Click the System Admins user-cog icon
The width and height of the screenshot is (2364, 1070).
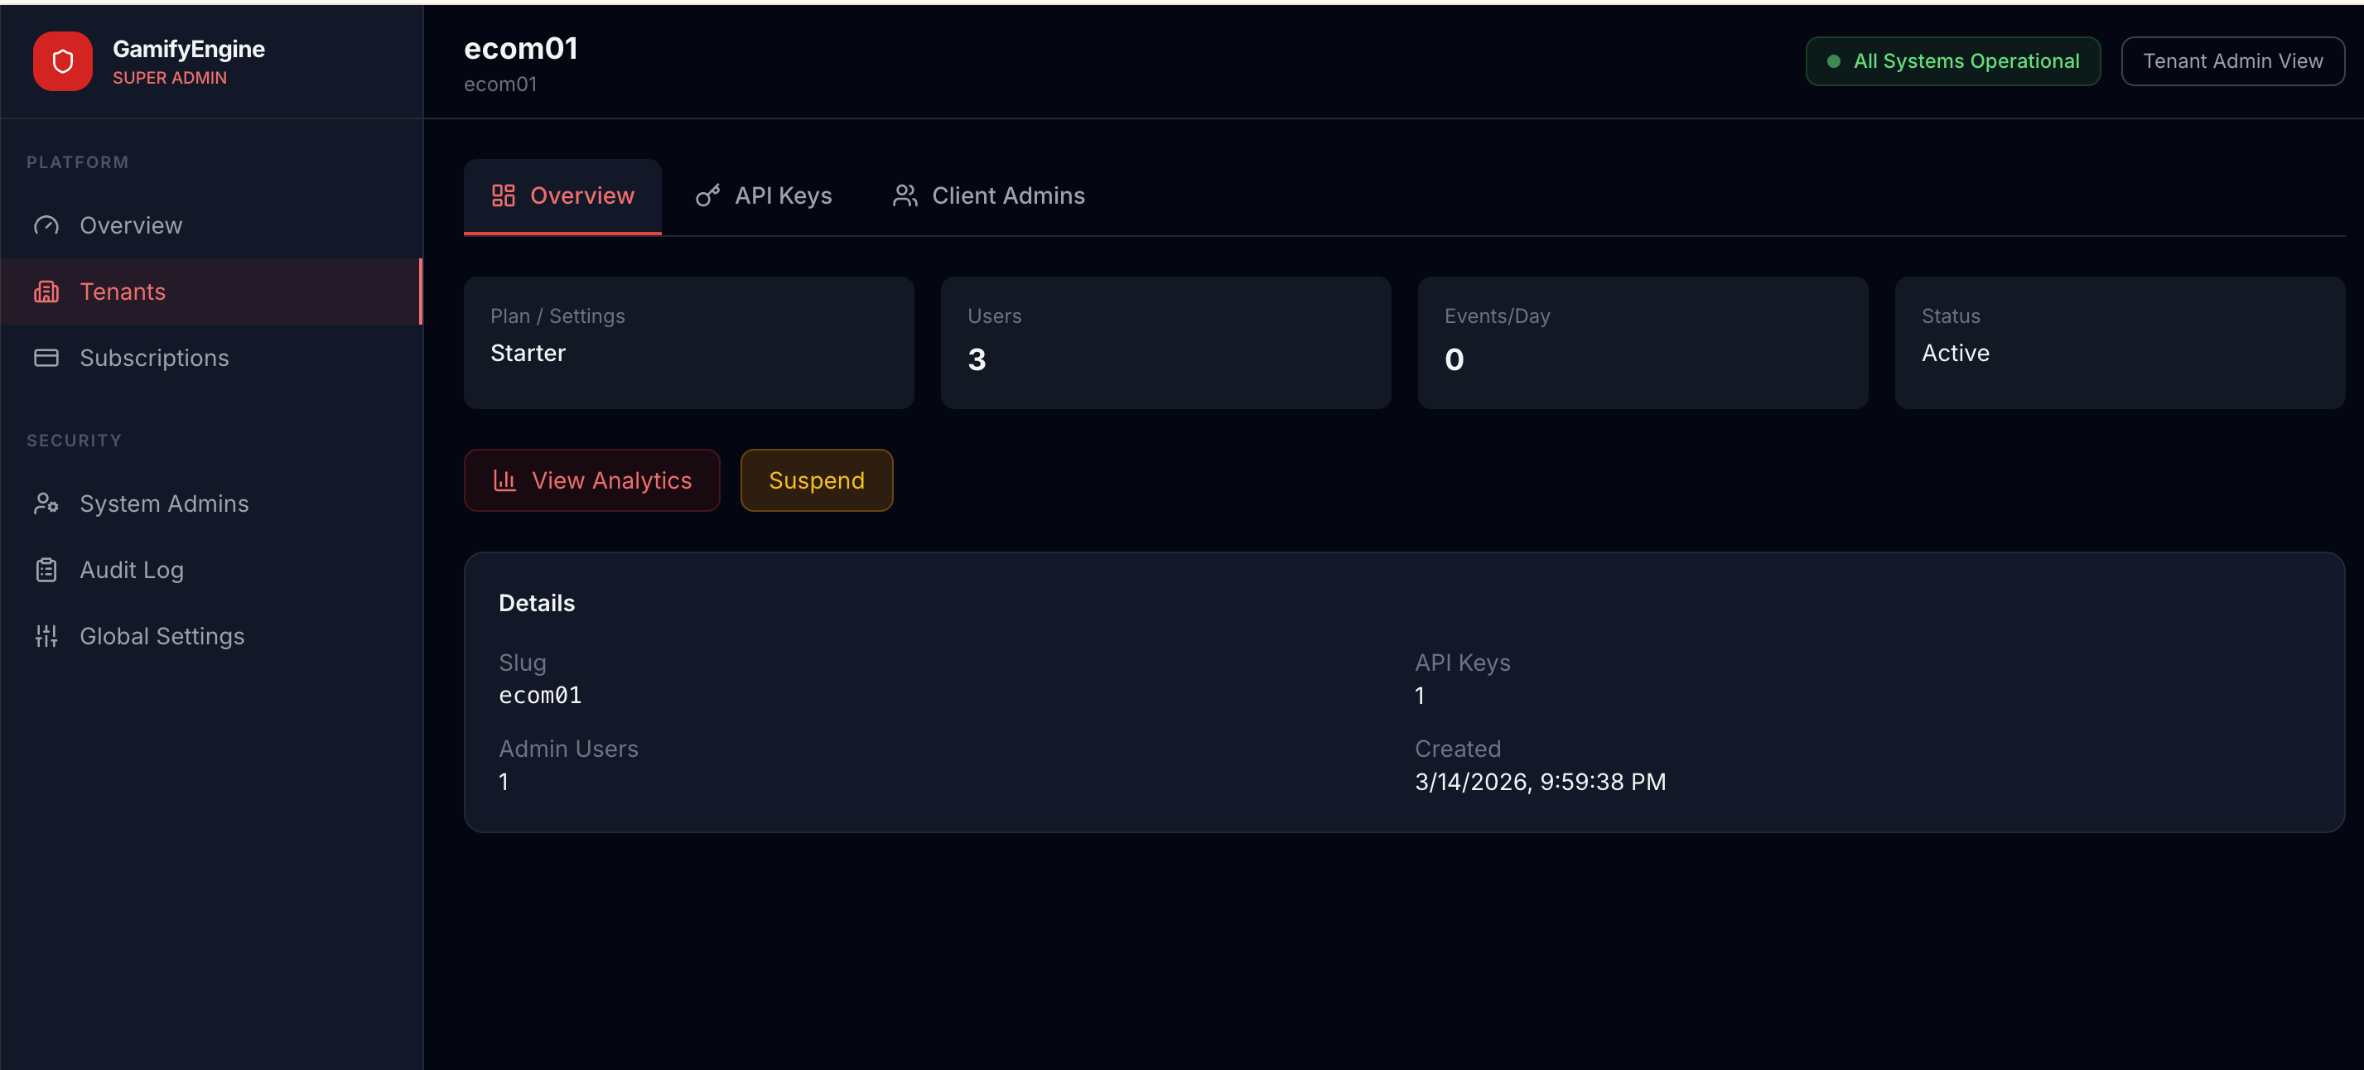point(46,504)
